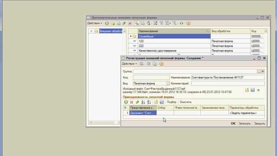Click load-file folder icon in Принадлежность toolbar

click(x=156, y=102)
